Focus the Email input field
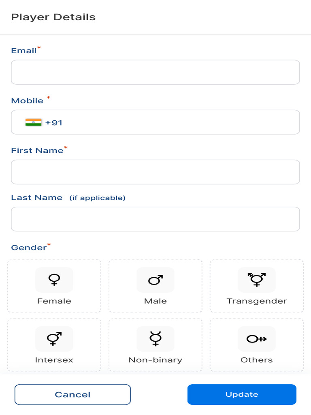This screenshot has height=415, width=311. coord(155,72)
